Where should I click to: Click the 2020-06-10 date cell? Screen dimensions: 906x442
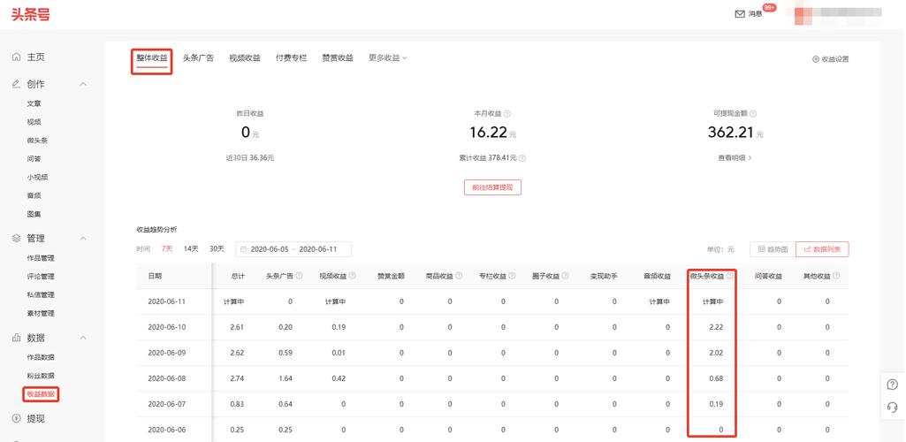pos(166,327)
